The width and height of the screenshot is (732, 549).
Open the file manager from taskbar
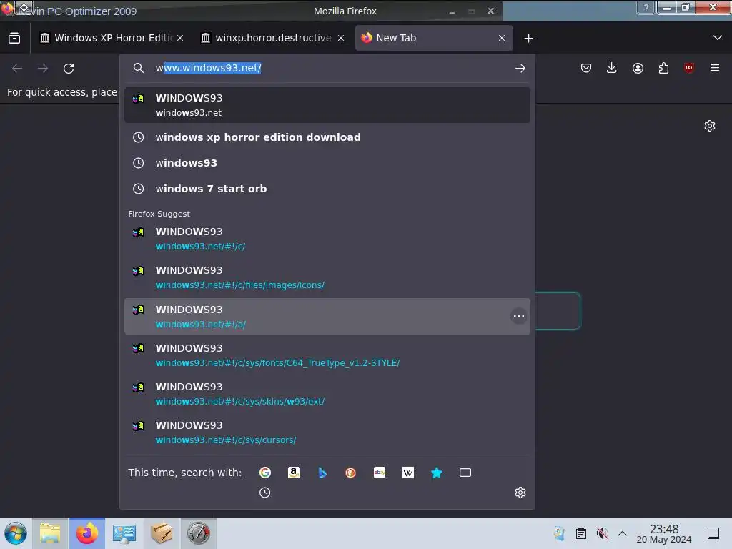[x=51, y=533]
